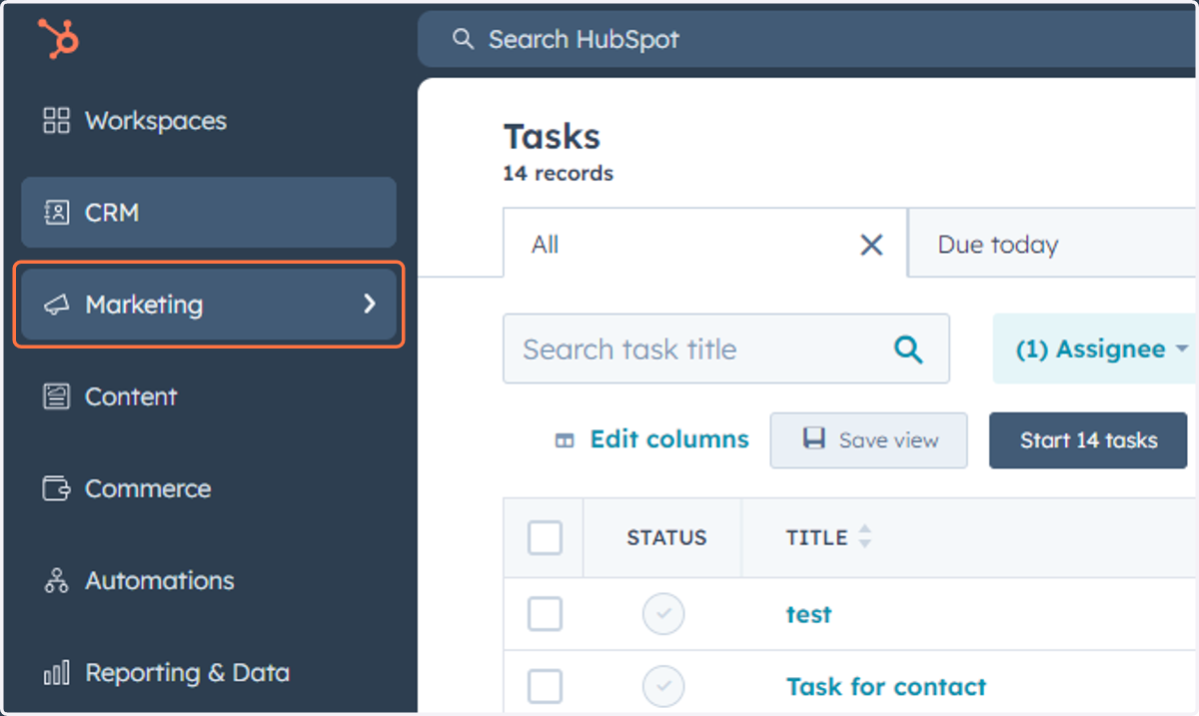Open the 'Task for contact' link

[x=886, y=687]
